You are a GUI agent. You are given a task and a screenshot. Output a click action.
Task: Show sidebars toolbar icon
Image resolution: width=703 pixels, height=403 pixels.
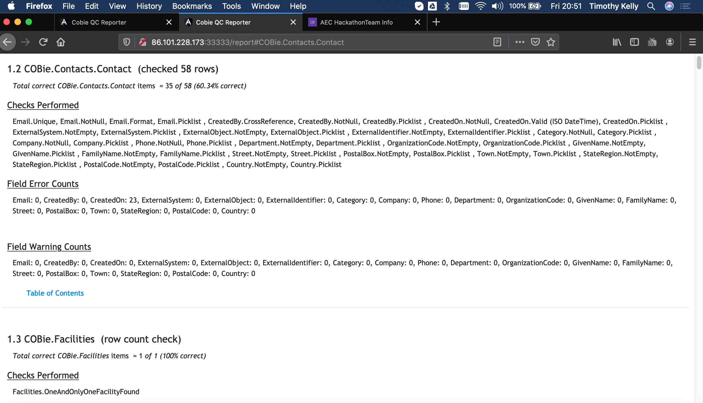(x=634, y=42)
